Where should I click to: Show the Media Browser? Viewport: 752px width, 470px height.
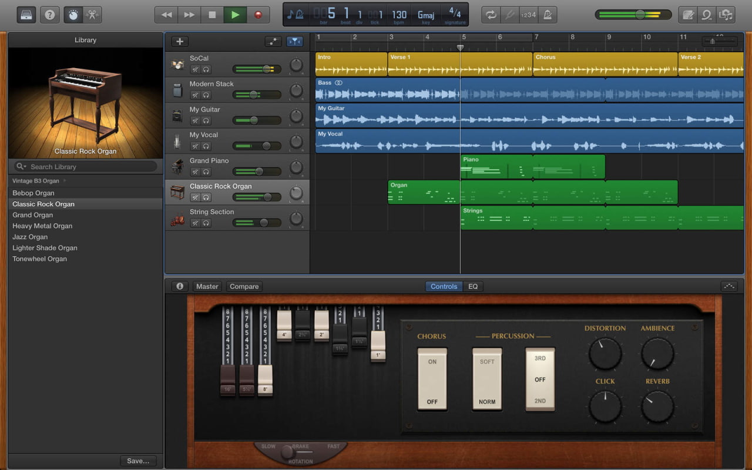point(727,15)
